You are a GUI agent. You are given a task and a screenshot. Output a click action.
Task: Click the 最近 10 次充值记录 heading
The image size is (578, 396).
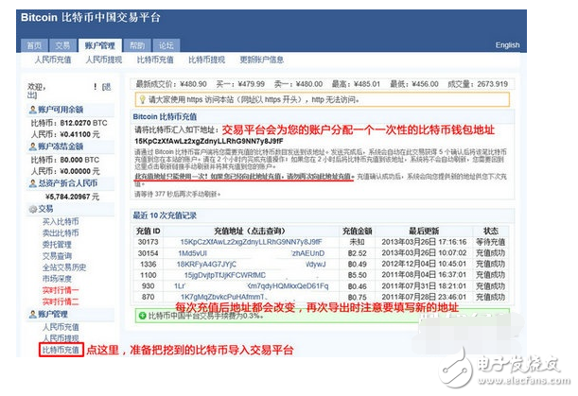click(165, 215)
